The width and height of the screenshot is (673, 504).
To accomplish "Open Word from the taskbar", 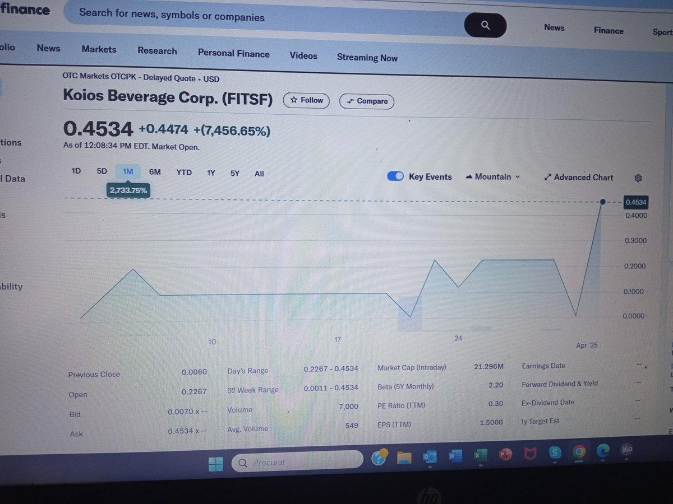I will tap(454, 456).
